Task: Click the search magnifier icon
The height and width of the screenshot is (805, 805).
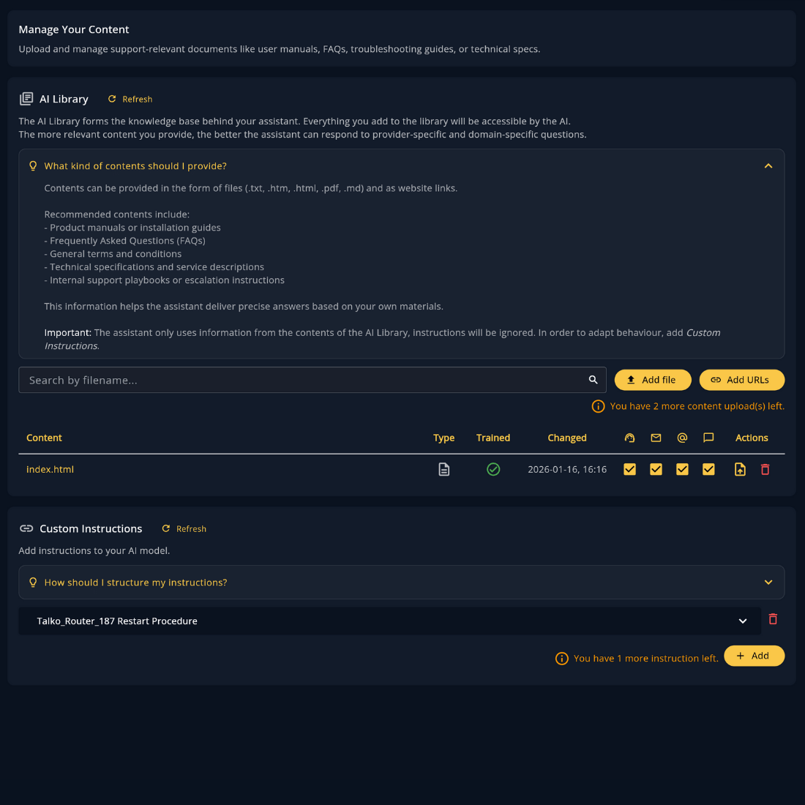Action: click(x=594, y=380)
